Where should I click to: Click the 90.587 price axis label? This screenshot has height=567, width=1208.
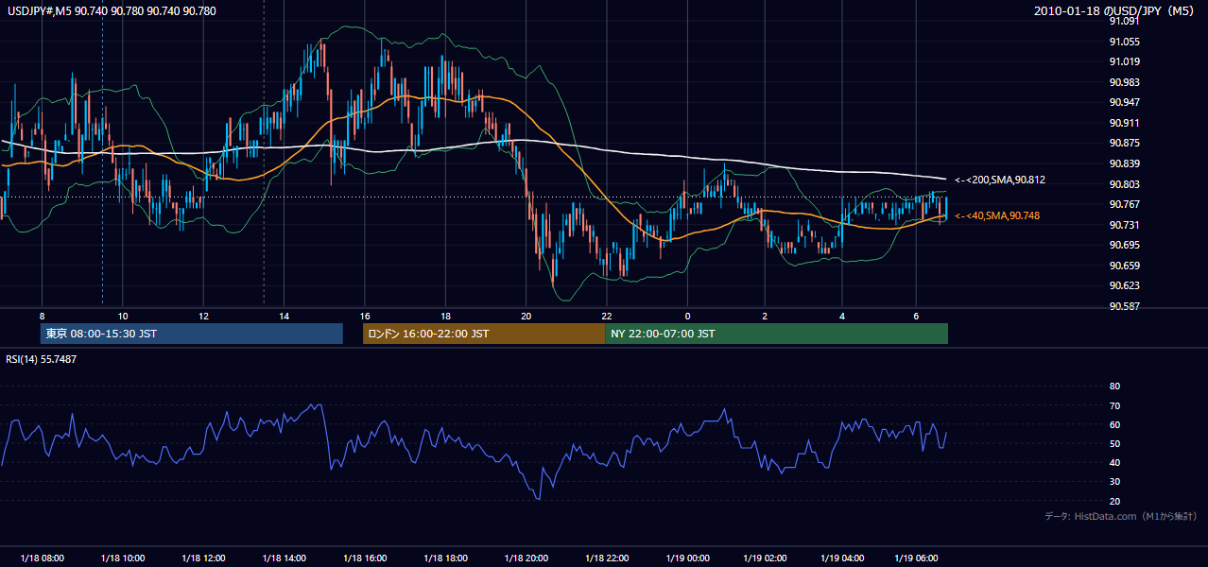tap(1124, 306)
